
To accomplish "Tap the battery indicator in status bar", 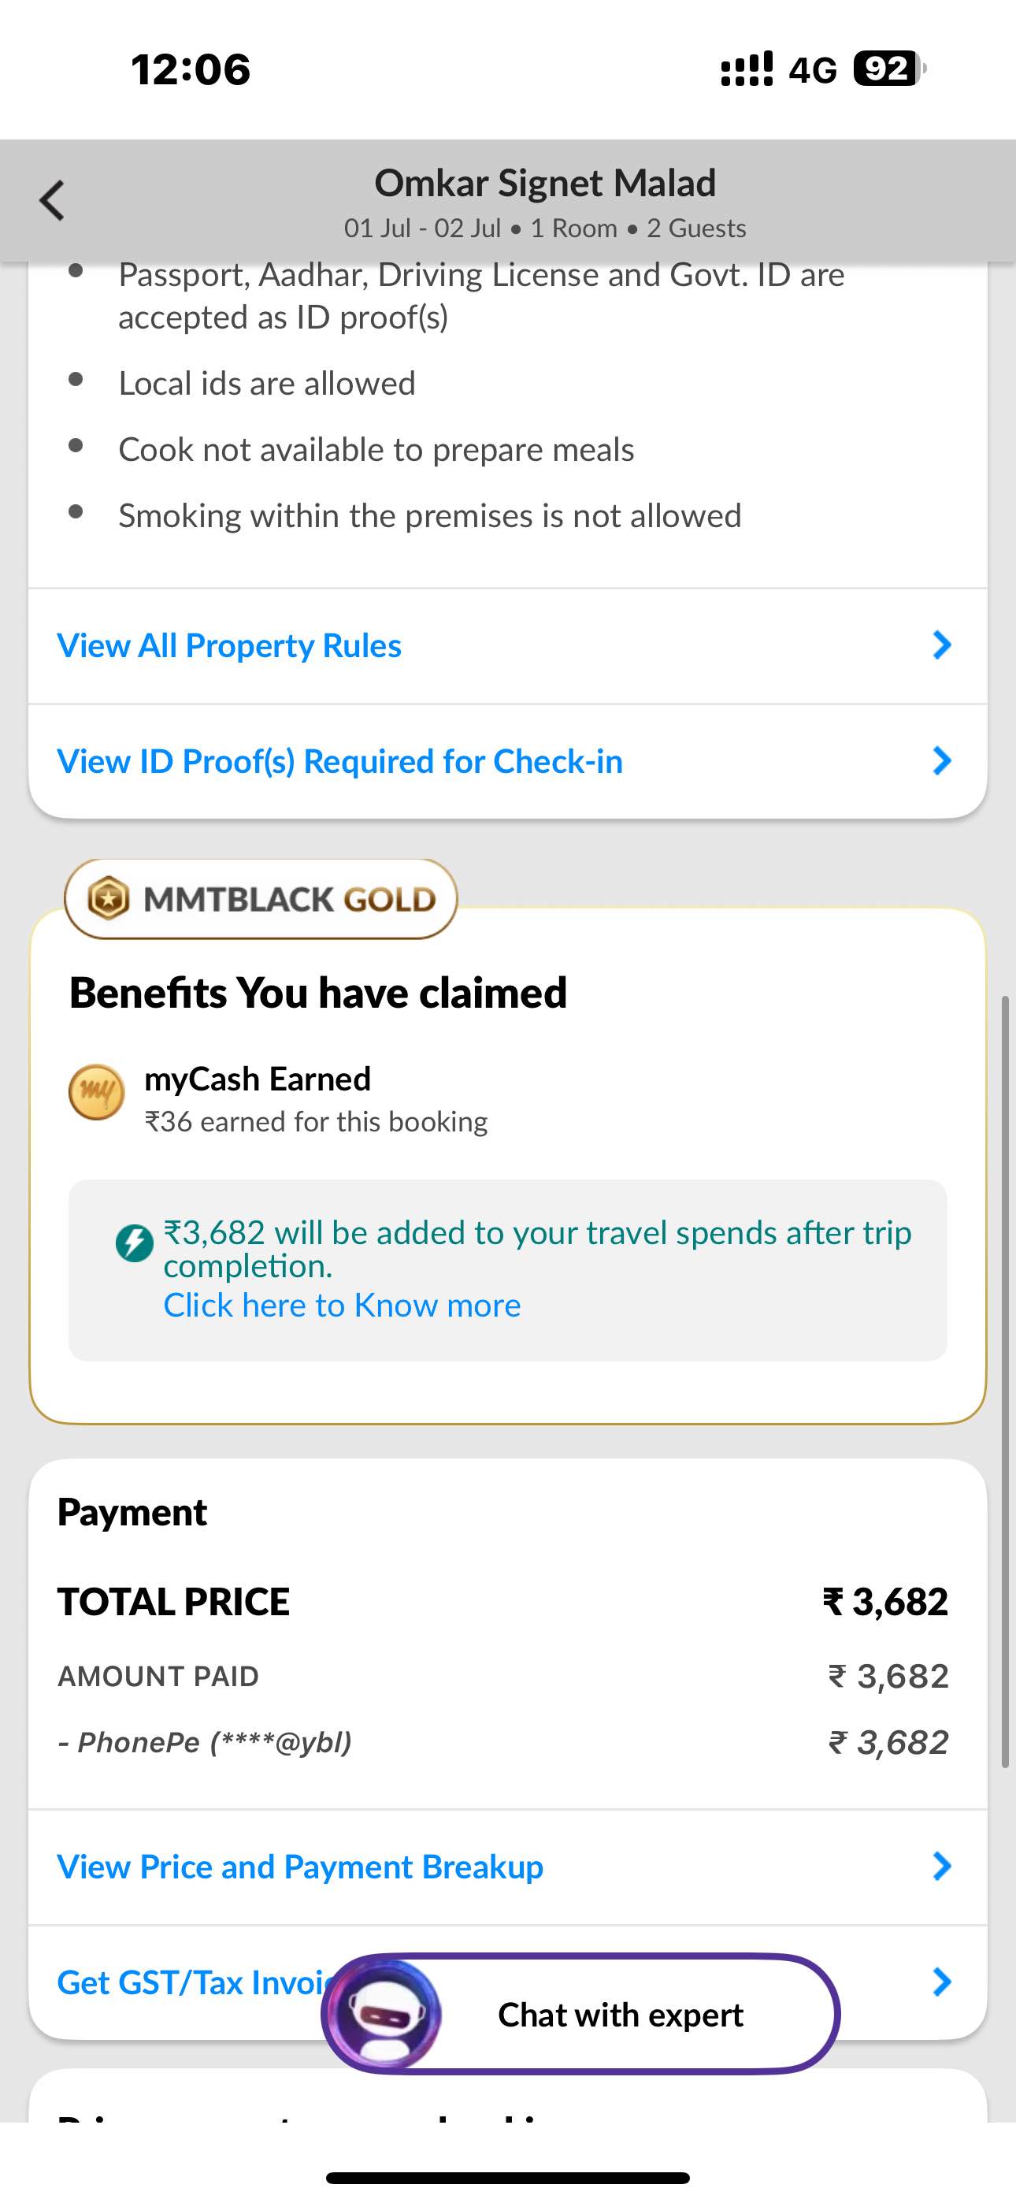I will (x=889, y=69).
